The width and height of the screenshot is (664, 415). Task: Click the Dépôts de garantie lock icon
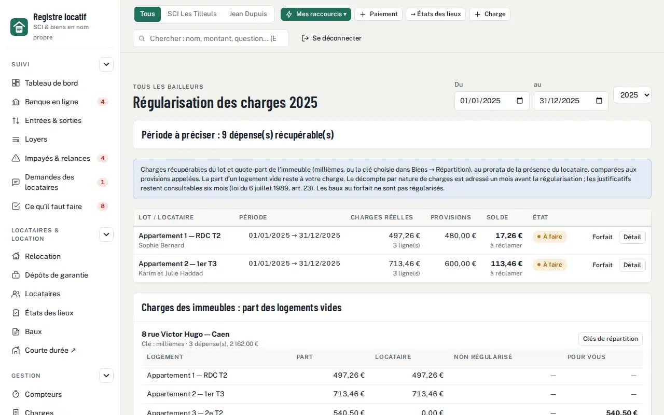pos(16,275)
